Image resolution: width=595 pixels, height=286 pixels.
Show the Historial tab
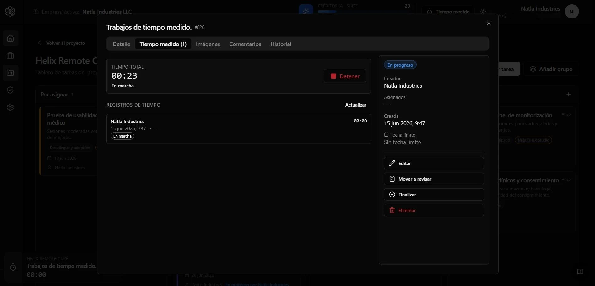[281, 44]
